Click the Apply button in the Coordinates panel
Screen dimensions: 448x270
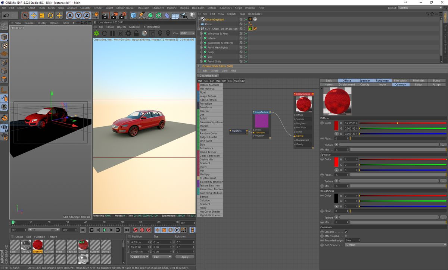pos(185,257)
